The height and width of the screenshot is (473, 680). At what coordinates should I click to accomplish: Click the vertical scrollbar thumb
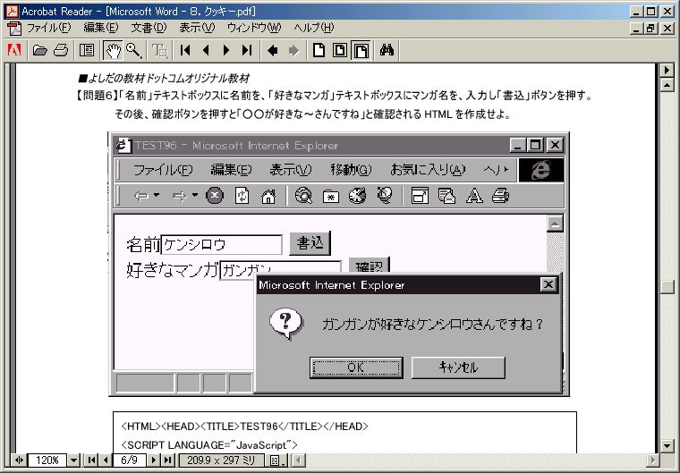tap(667, 287)
